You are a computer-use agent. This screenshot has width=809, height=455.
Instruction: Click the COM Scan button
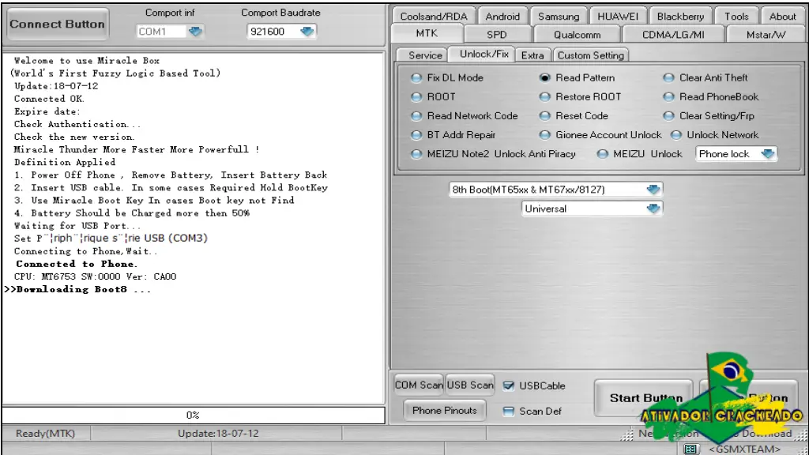pos(419,385)
